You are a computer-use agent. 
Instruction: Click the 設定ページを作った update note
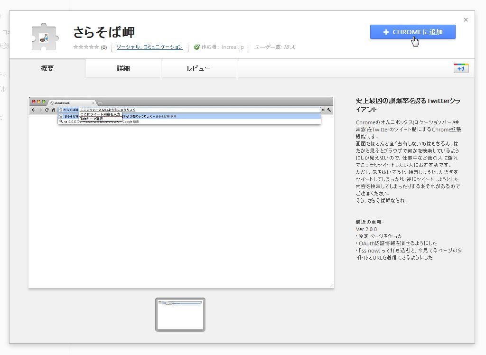379,236
